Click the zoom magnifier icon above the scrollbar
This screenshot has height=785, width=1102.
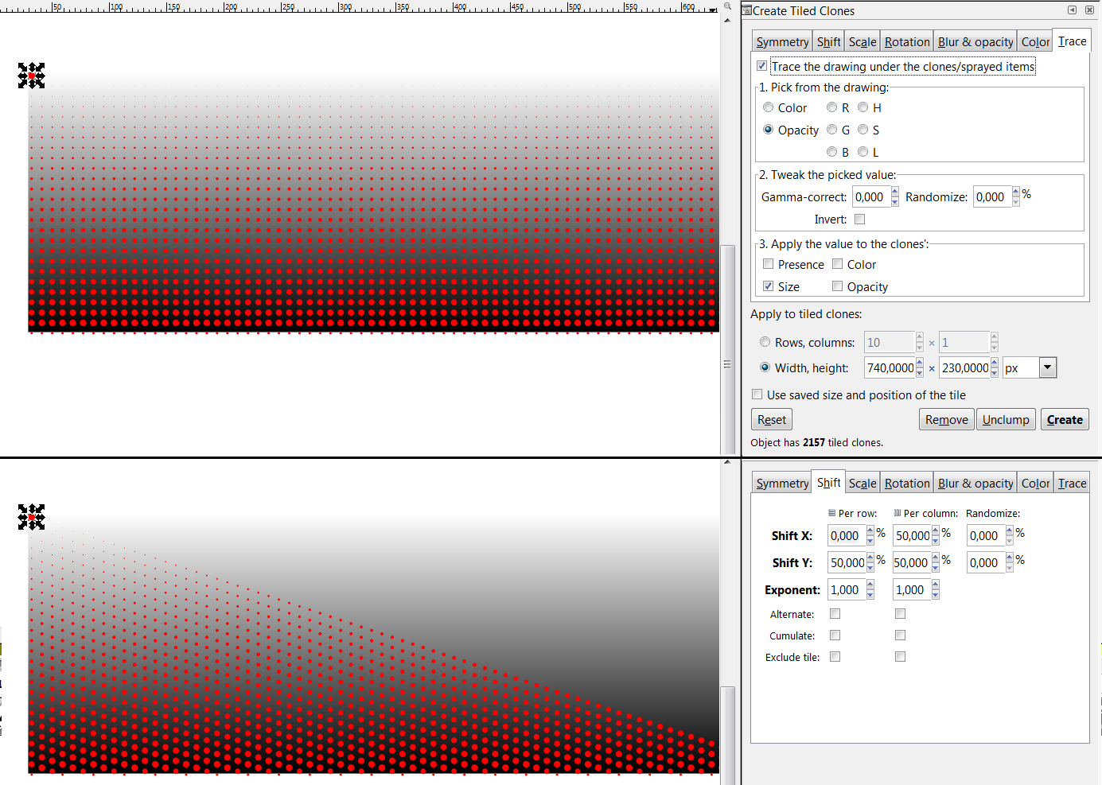coord(727,6)
